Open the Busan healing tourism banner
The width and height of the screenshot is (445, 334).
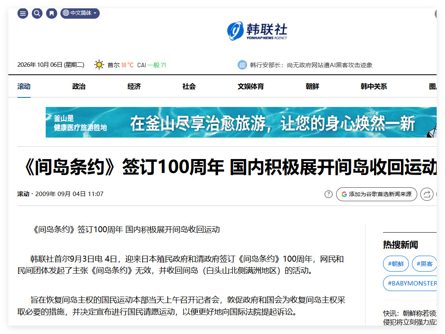pos(241,122)
